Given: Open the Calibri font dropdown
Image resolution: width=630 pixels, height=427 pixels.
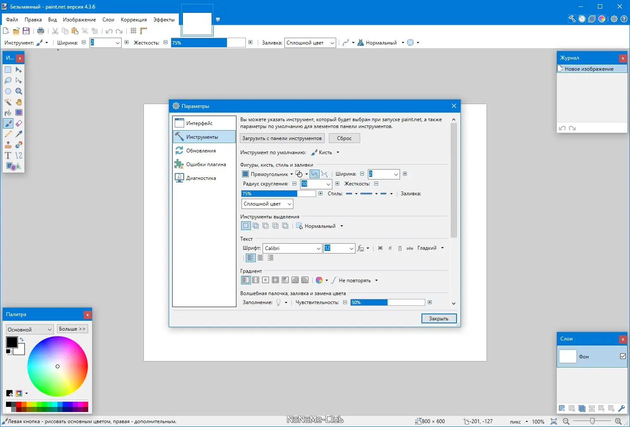Looking at the screenshot, I should 293,248.
